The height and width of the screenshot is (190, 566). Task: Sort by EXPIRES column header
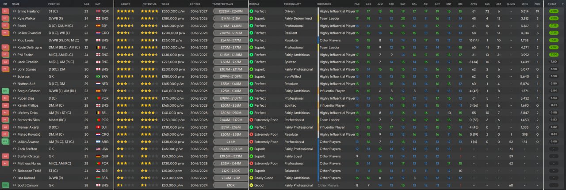click(195, 4)
